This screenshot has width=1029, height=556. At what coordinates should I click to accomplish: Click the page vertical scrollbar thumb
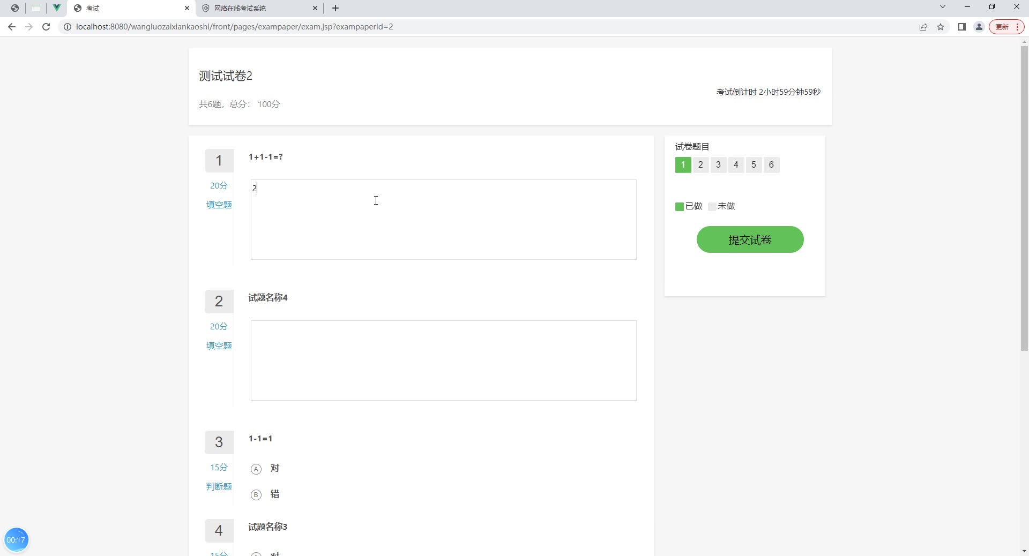1024,198
